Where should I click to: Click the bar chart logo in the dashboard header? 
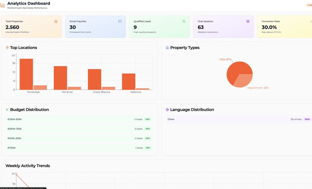pyautogui.click(x=3, y=4)
